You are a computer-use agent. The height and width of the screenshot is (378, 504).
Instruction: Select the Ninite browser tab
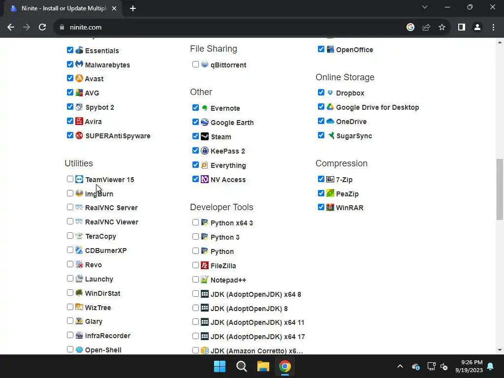coord(63,8)
